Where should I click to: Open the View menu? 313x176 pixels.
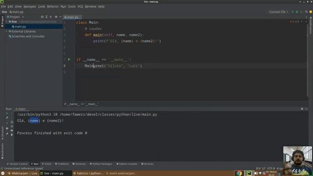click(18, 6)
